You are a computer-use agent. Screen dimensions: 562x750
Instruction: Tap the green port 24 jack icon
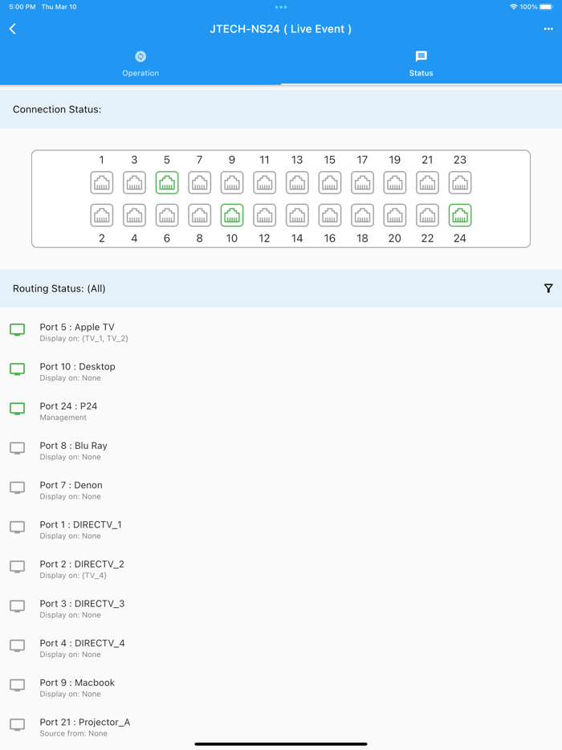(x=460, y=215)
